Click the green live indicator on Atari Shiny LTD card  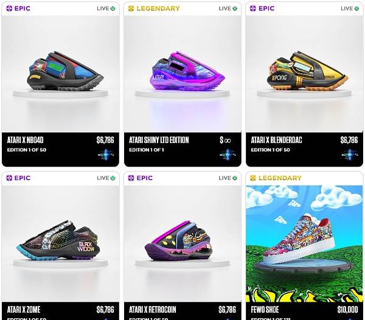click(235, 9)
